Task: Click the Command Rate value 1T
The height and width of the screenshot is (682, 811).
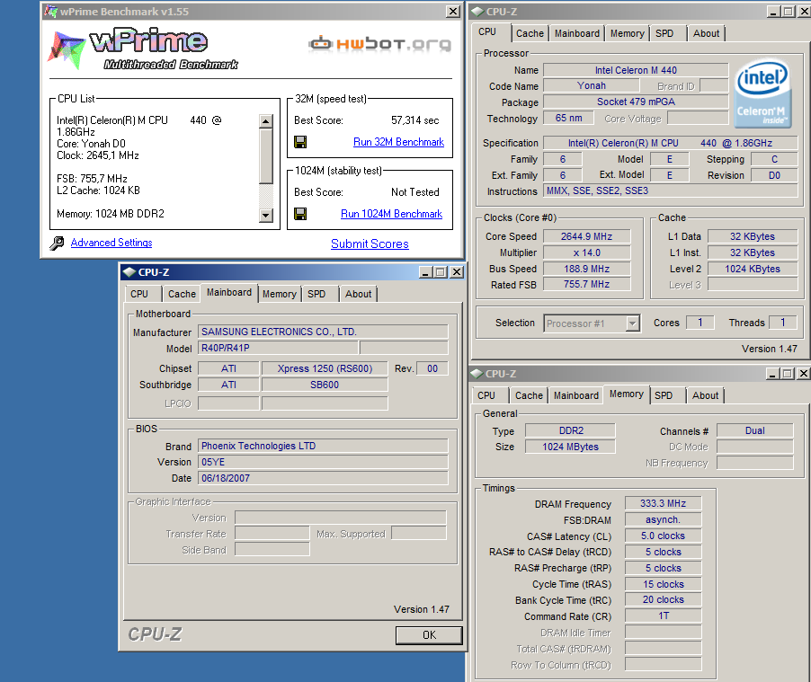Action: (663, 616)
